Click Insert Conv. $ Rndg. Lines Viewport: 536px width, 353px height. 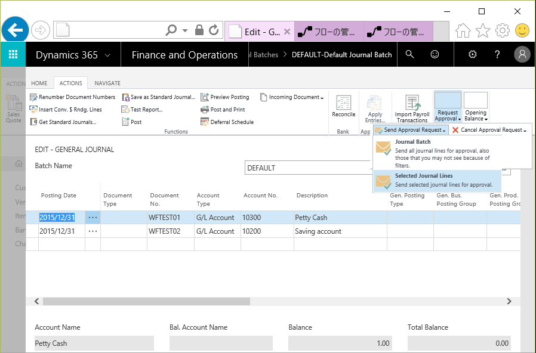pyautogui.click(x=66, y=110)
